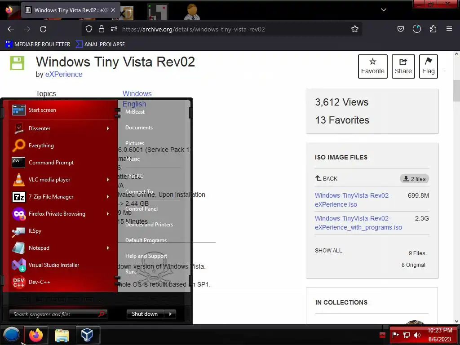Screen dimensions: 460x345
Task: Expand 7-Zip File Manager submenu arrow
Action: pyautogui.click(x=108, y=196)
